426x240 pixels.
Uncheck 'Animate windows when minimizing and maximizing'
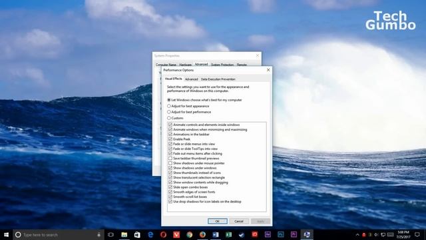170,129
